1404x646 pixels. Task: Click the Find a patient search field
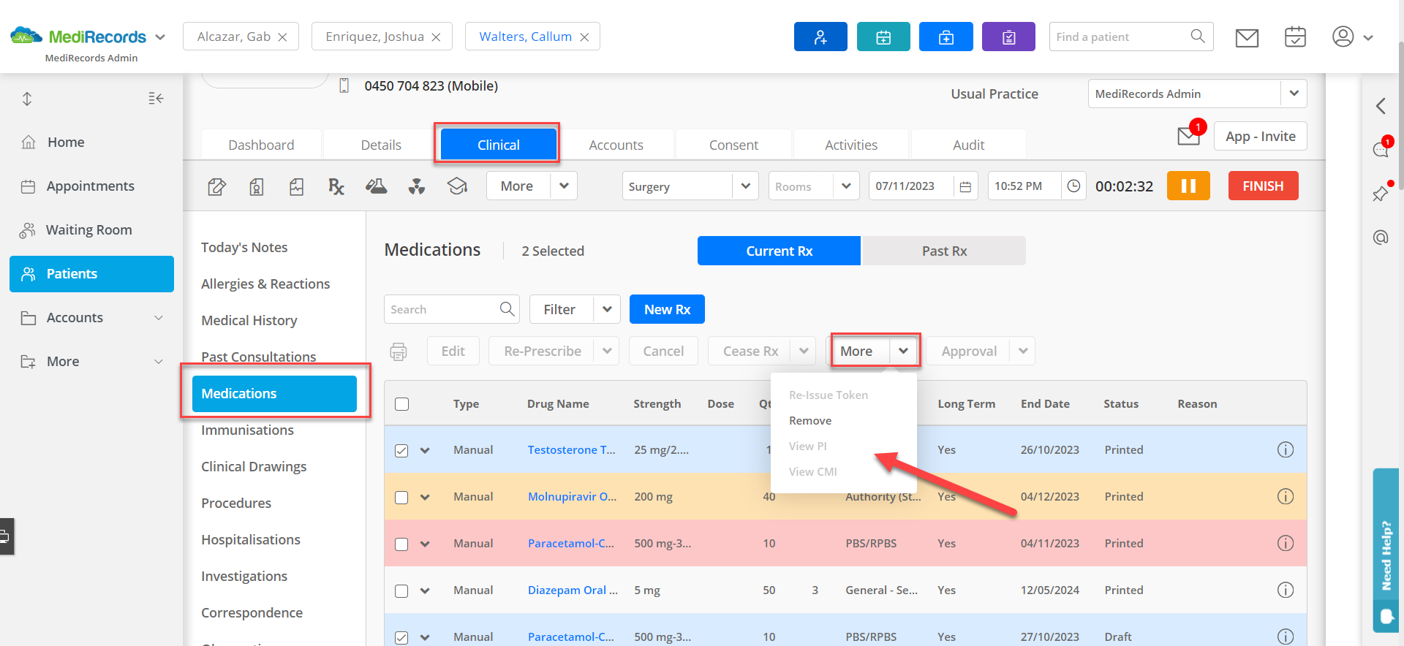coord(1131,37)
